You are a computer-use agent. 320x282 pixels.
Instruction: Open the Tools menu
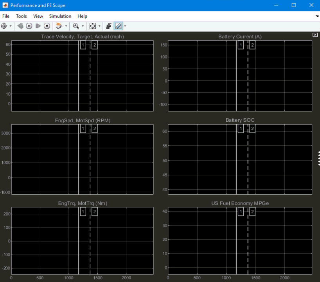coord(21,16)
